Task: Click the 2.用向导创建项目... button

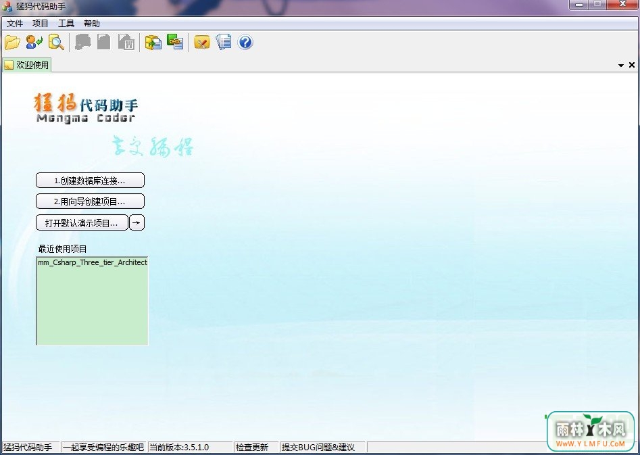Action: tap(90, 201)
